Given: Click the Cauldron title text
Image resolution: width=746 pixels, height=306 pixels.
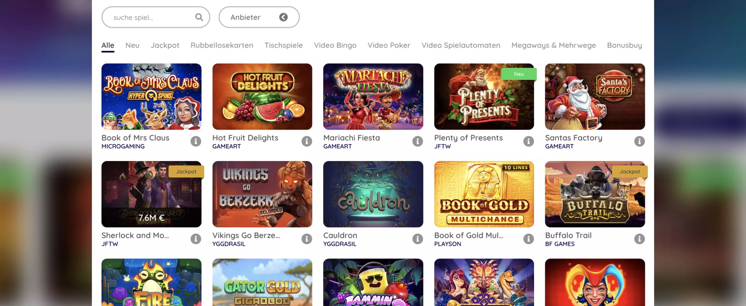Looking at the screenshot, I should click(x=340, y=235).
